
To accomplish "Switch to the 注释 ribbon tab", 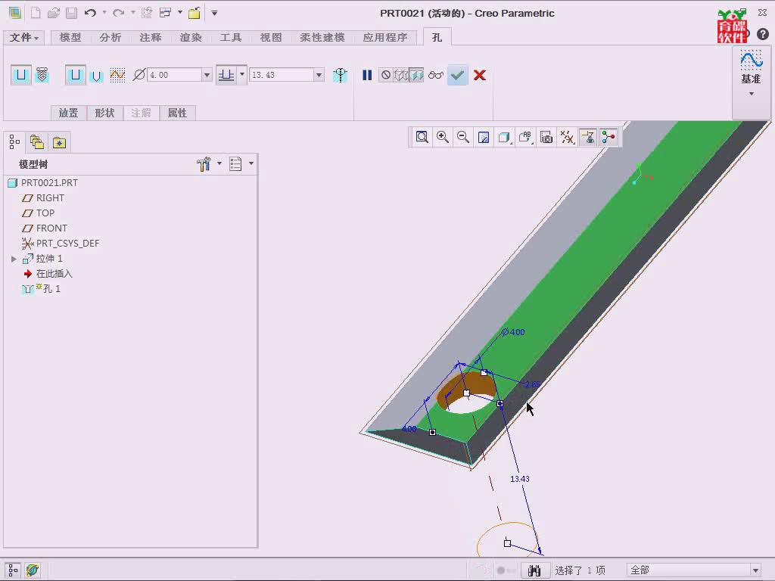I will (x=151, y=38).
